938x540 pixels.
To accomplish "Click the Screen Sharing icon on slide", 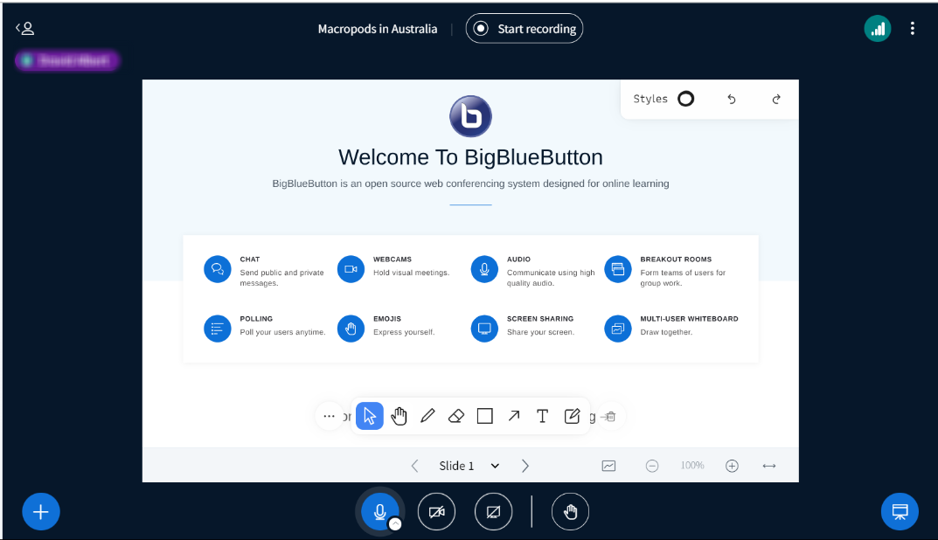I will point(484,329).
